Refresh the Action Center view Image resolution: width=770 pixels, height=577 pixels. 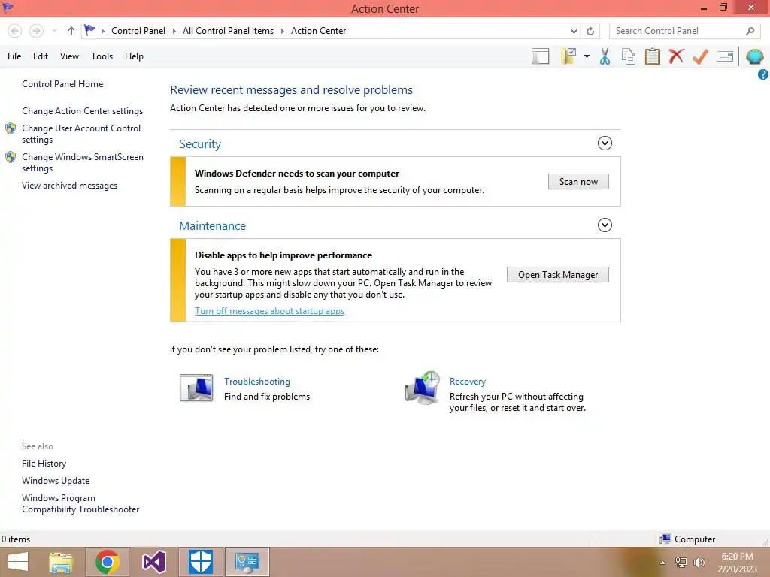(590, 32)
